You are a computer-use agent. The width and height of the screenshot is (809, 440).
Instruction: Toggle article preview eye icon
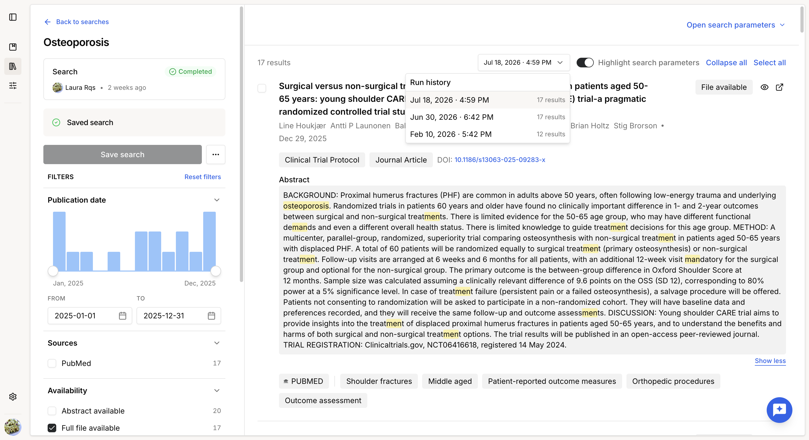pyautogui.click(x=764, y=87)
